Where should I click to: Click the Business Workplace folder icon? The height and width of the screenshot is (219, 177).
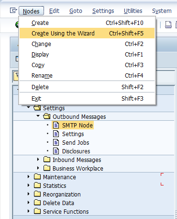point(47,168)
